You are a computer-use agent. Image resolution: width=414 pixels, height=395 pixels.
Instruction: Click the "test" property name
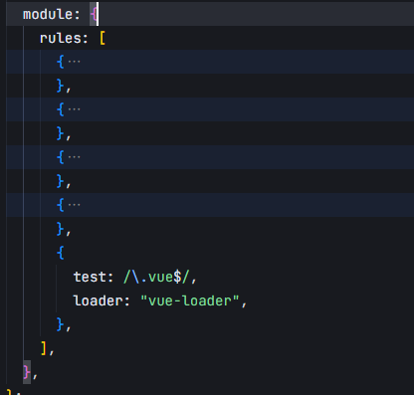coord(89,277)
